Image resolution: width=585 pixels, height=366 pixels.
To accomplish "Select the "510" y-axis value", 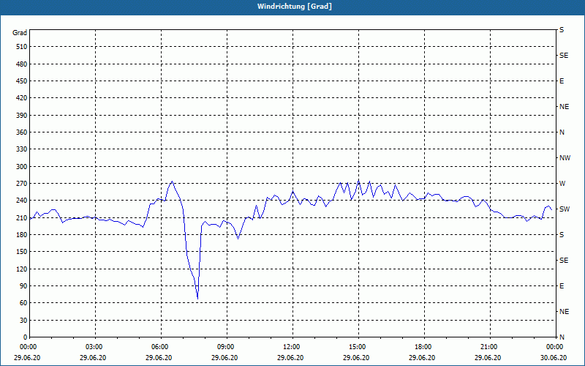I will [x=22, y=47].
